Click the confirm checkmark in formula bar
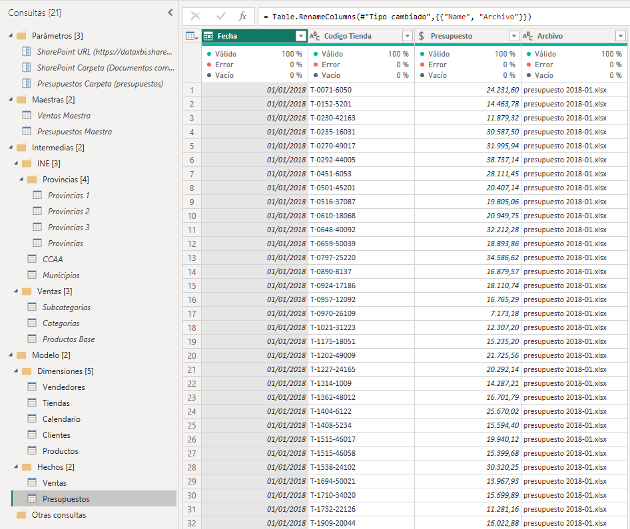Screen dimensions: 630x529 click(x=220, y=16)
